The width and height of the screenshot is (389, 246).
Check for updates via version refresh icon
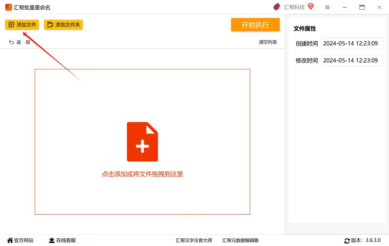click(347, 241)
